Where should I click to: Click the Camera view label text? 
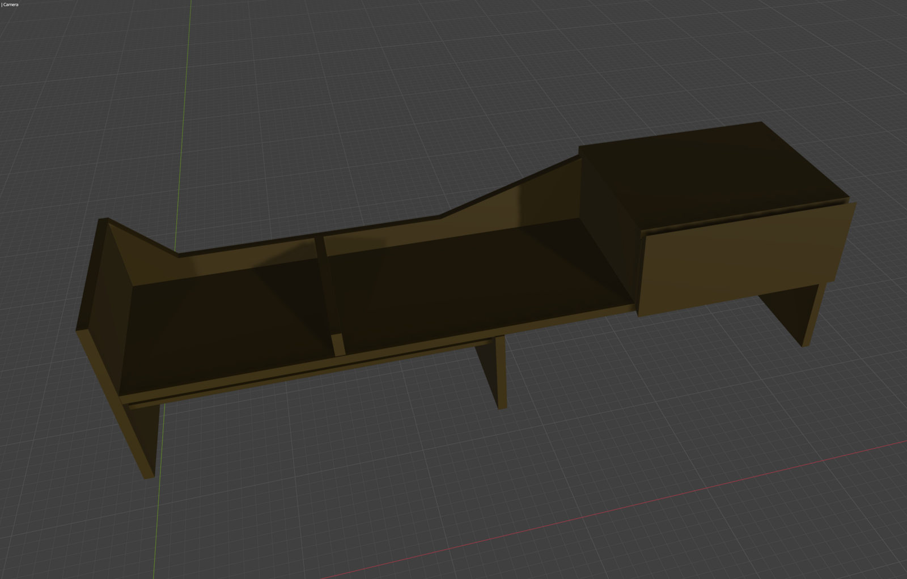coord(10,5)
